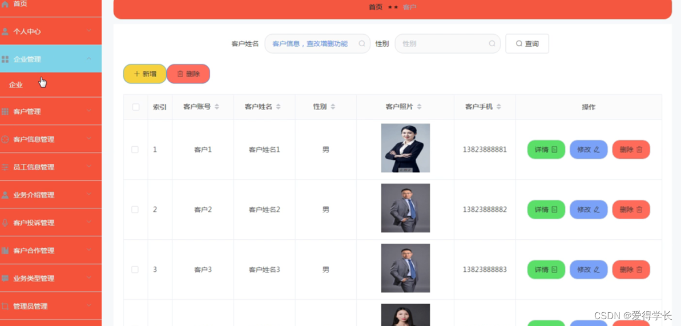The width and height of the screenshot is (681, 326).
Task: Click 删除 for 客户2 row
Action: 631,210
